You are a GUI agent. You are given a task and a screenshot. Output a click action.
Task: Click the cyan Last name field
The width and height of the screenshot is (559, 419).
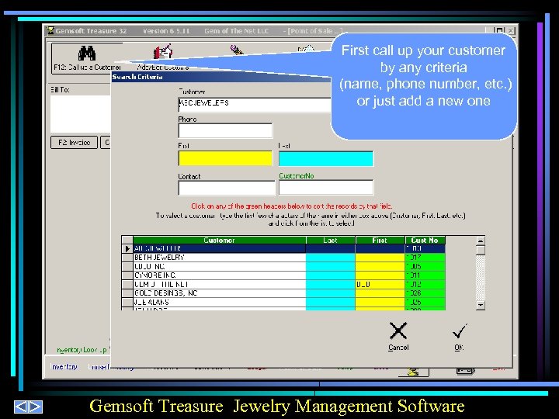(326, 158)
